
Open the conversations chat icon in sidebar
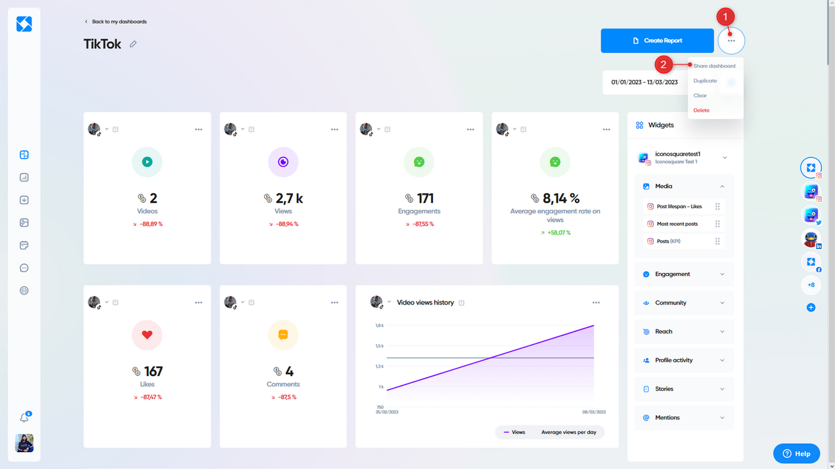click(x=24, y=268)
